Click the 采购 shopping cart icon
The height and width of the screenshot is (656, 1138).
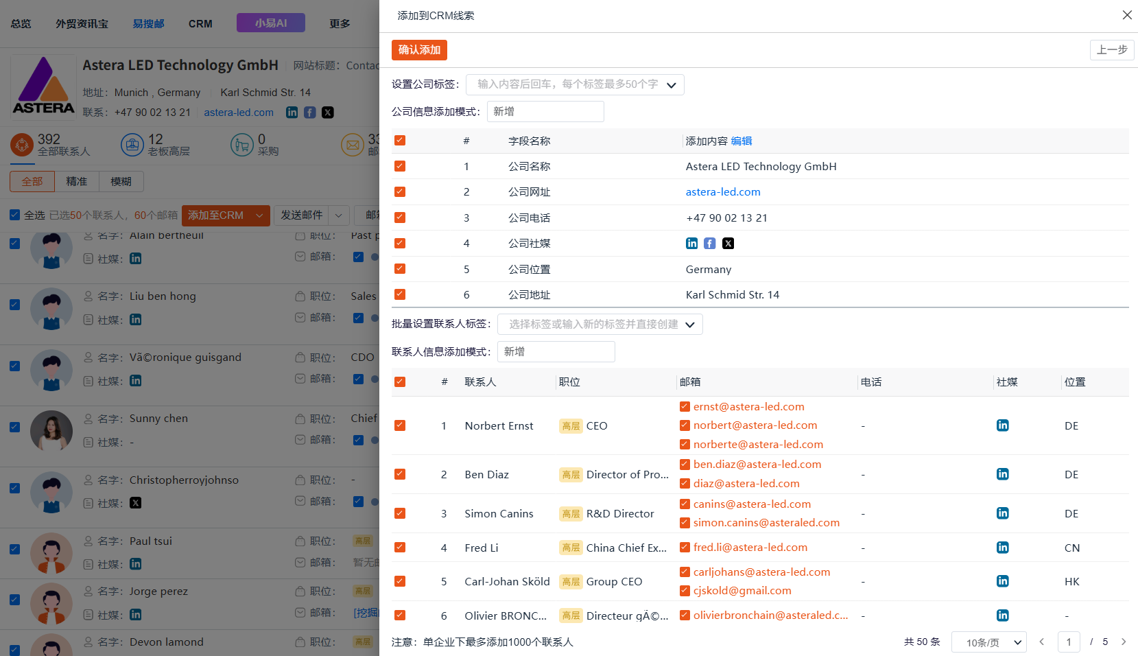(x=241, y=145)
